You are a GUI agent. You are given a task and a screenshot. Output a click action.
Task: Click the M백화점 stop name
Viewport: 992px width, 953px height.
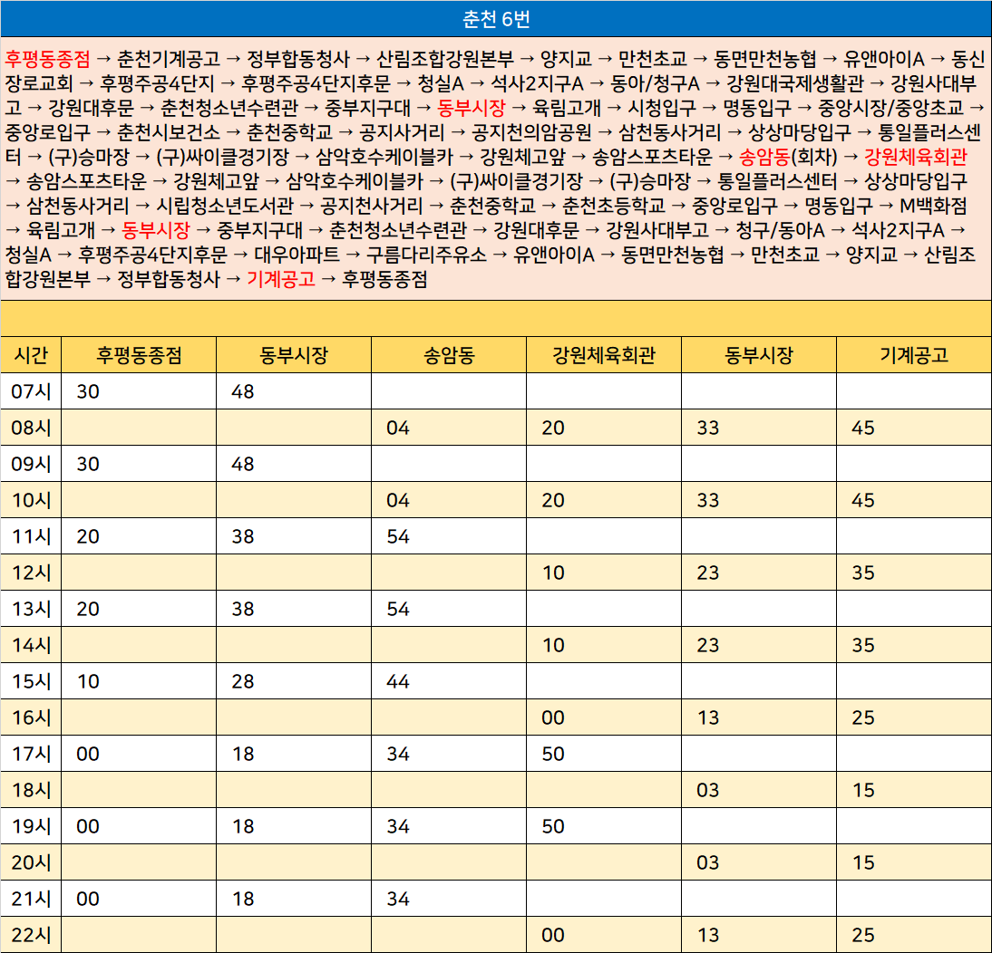tap(933, 206)
